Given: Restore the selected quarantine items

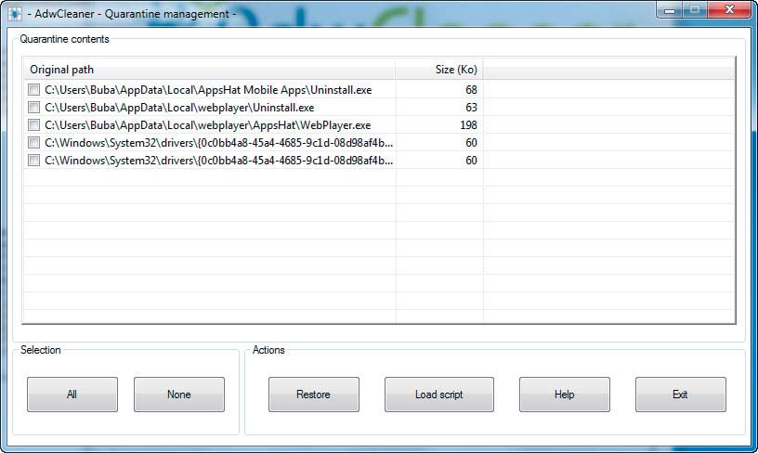Looking at the screenshot, I should tap(314, 395).
